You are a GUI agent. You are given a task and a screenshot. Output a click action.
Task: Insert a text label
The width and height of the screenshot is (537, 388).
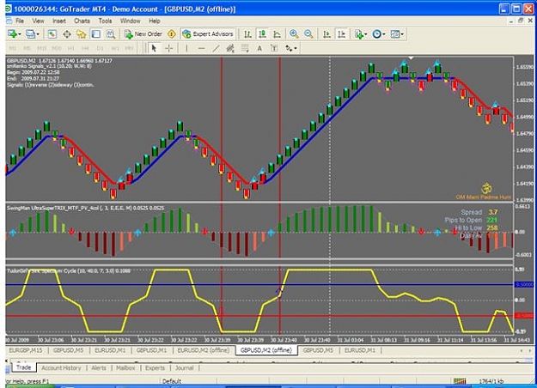click(274, 48)
